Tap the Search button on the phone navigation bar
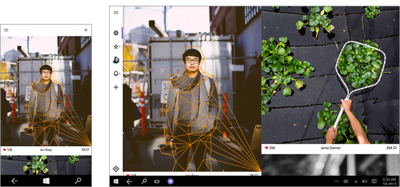The height and width of the screenshot is (187, 400). [x=78, y=181]
